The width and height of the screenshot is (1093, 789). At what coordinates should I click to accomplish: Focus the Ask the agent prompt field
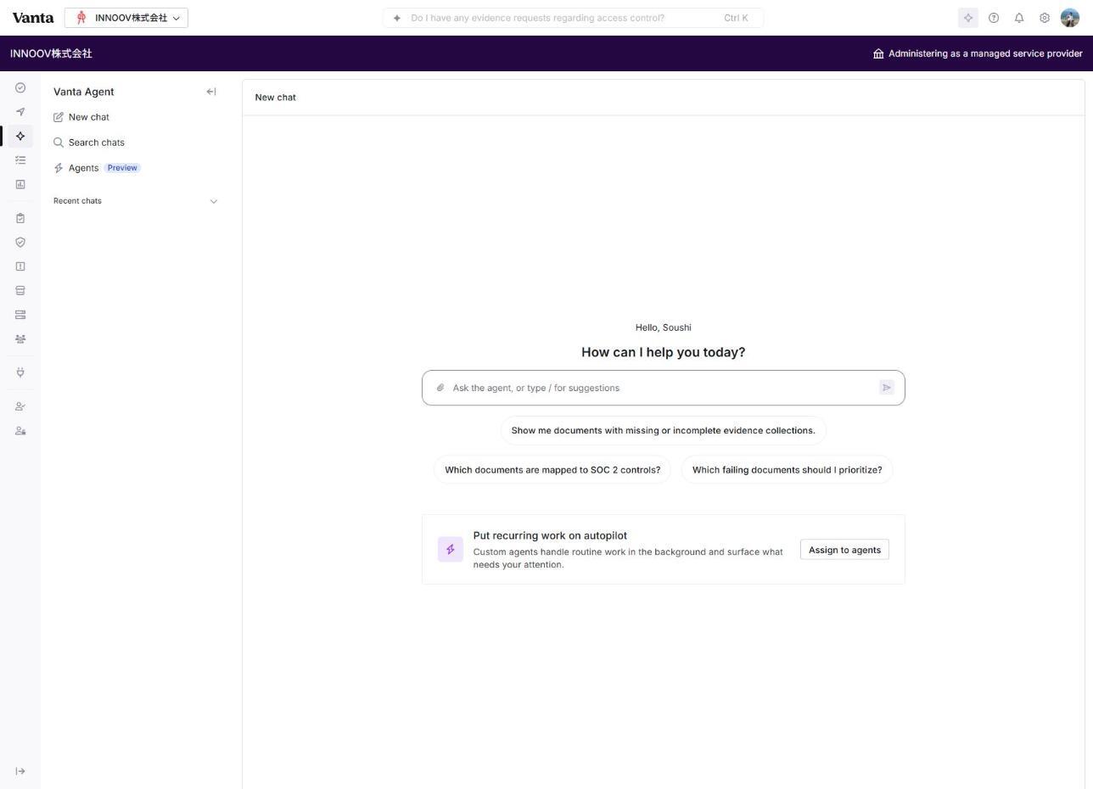[x=664, y=388]
